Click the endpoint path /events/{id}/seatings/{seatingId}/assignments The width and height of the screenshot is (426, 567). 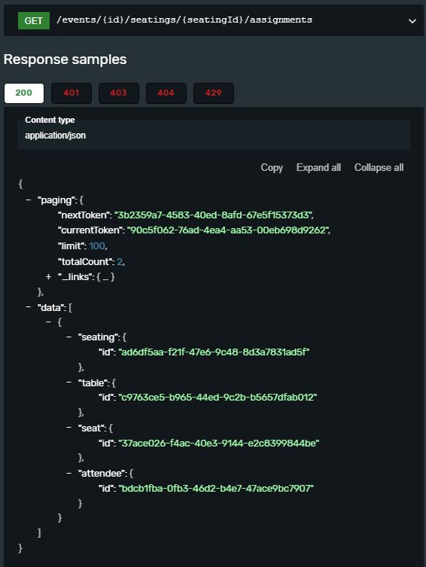tap(184, 20)
